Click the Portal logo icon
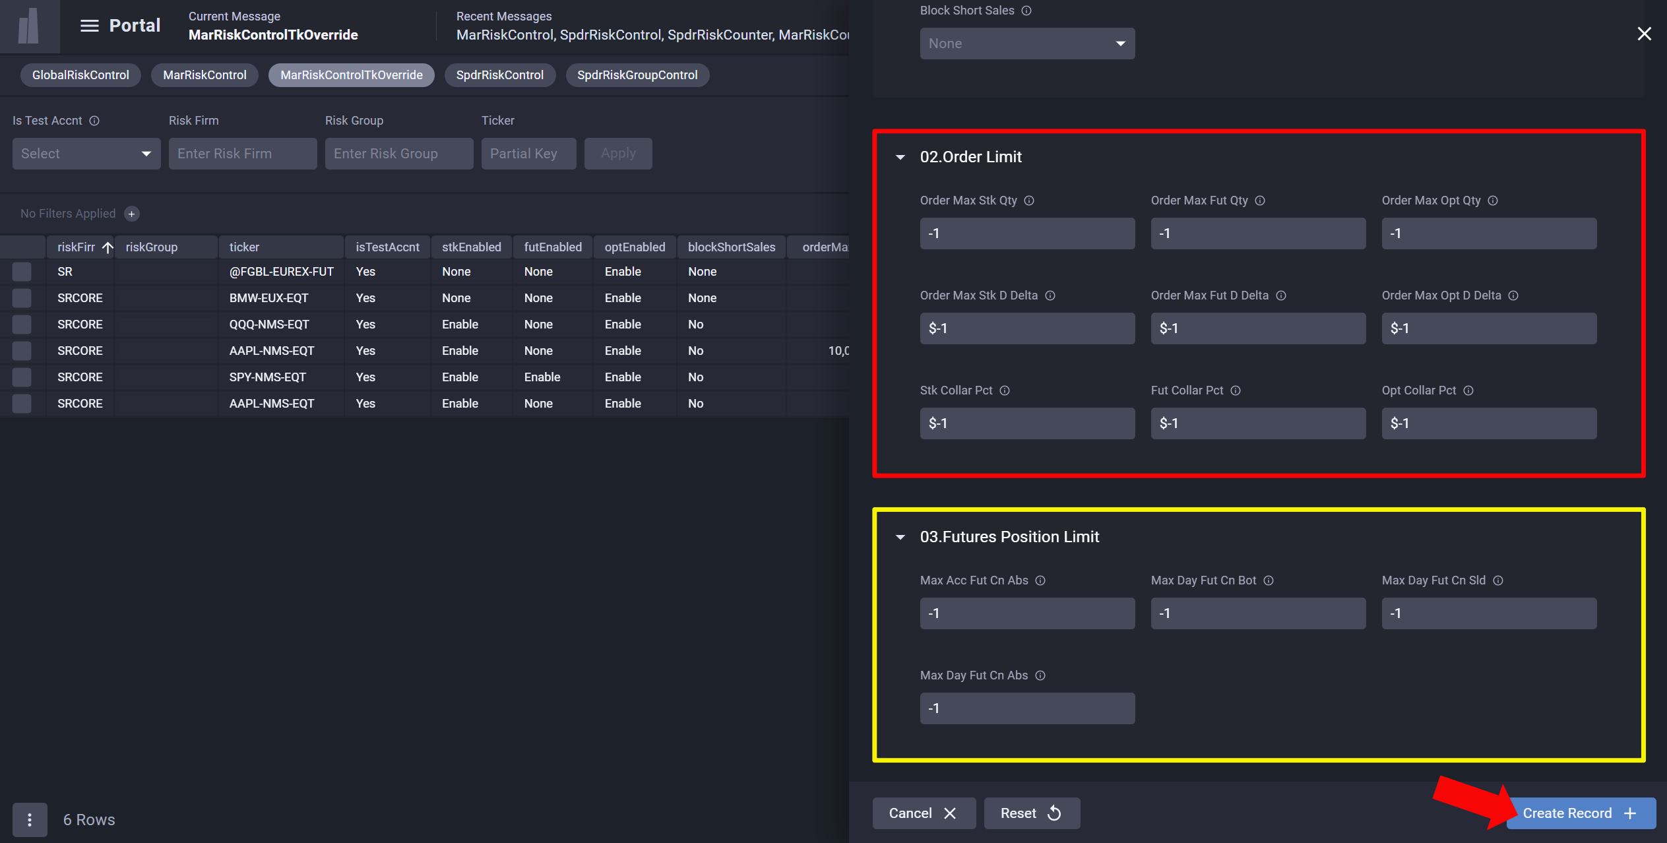1667x843 pixels. point(29,26)
